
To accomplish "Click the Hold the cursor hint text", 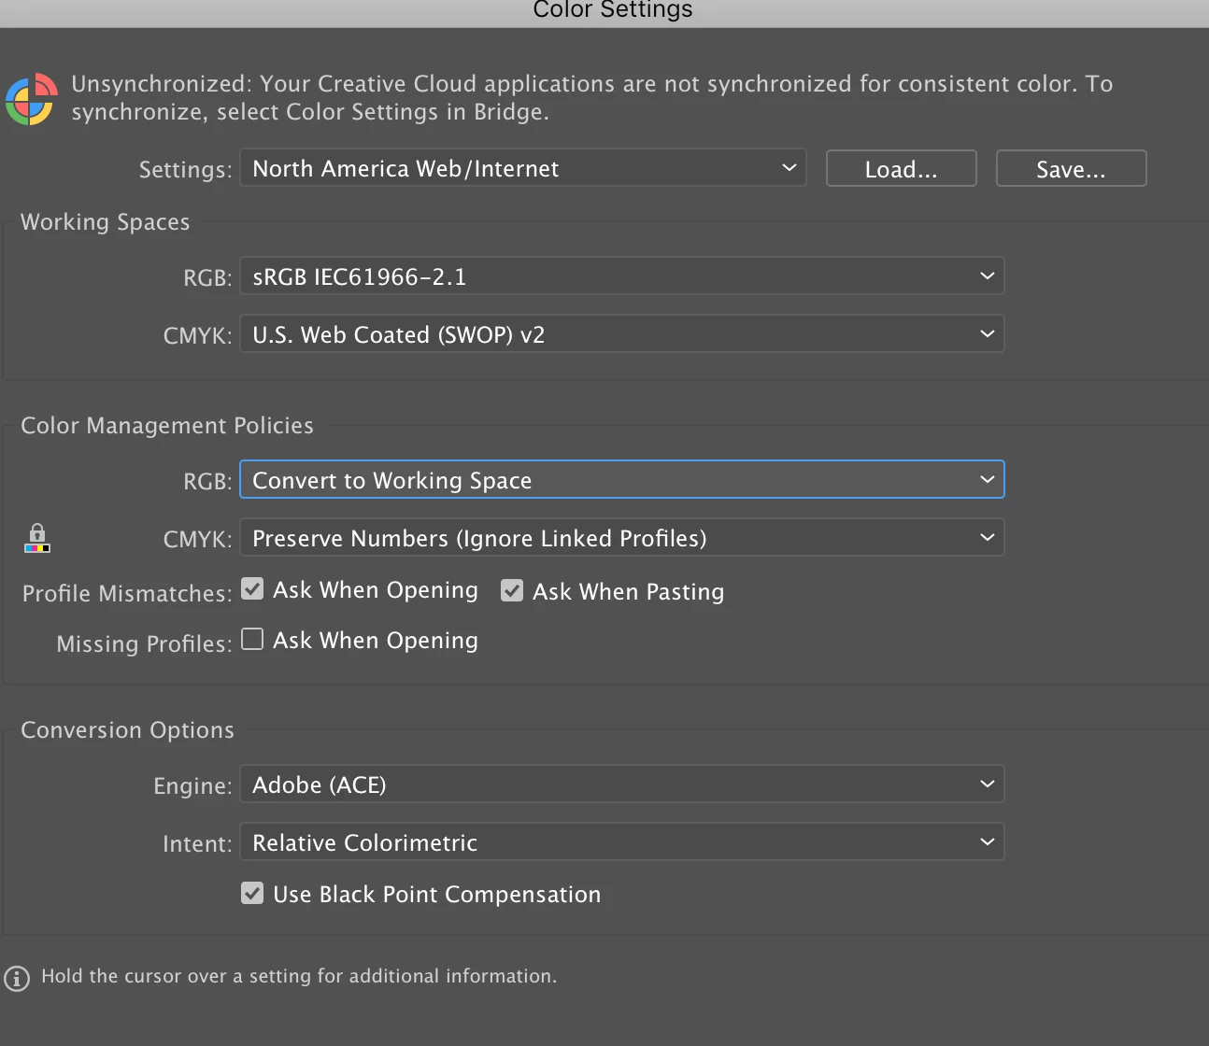I will (299, 976).
